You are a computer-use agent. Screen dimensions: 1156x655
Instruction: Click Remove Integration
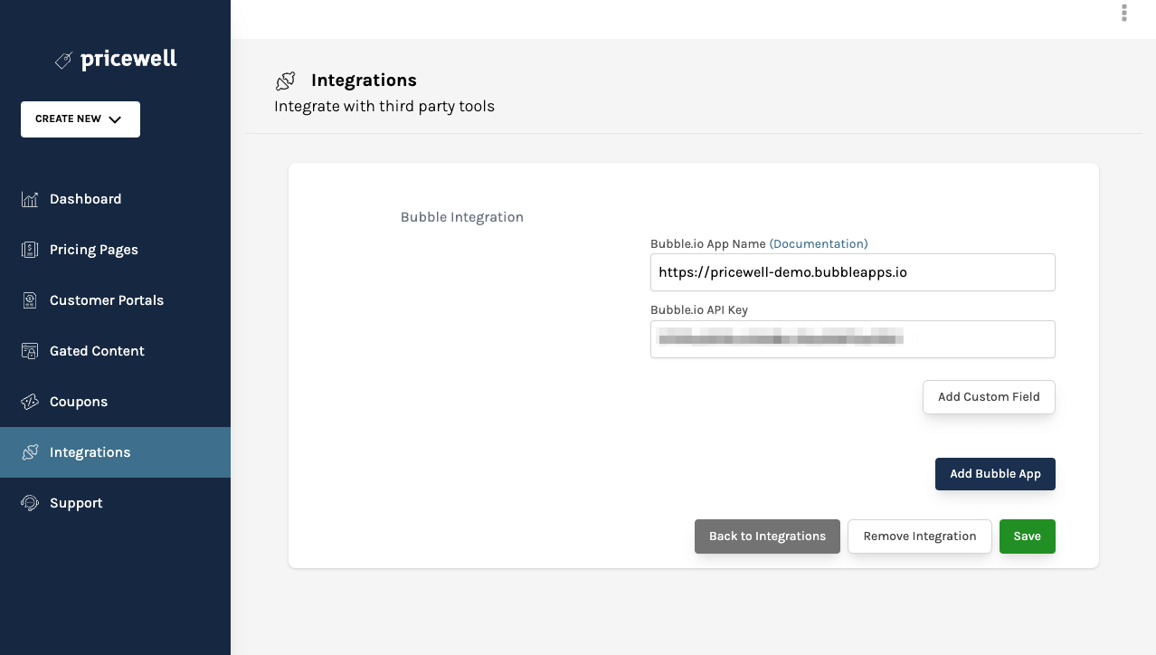(919, 536)
